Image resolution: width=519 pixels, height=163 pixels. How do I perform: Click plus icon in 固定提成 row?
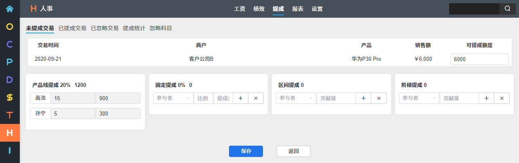(x=240, y=98)
